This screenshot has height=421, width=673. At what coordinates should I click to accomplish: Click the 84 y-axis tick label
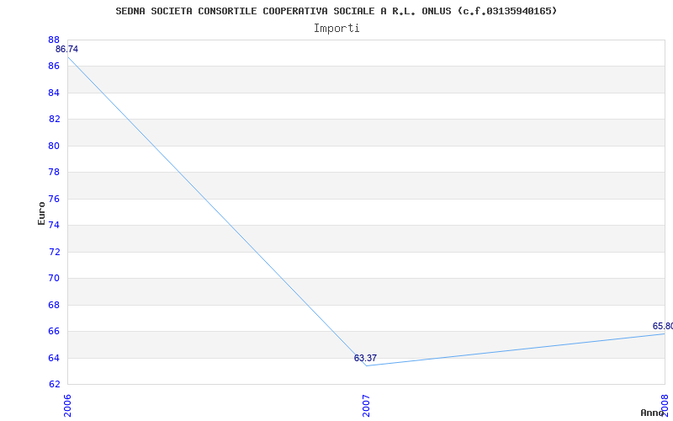[x=54, y=93]
